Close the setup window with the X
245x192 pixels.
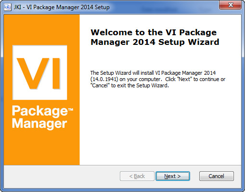click(x=231, y=5)
